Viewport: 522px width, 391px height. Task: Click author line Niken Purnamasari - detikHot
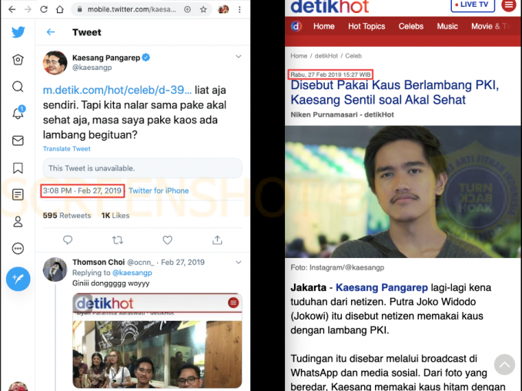pos(342,114)
